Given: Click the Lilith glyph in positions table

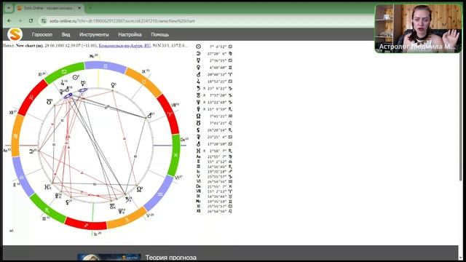Looking at the screenshot, I should 198,130.
